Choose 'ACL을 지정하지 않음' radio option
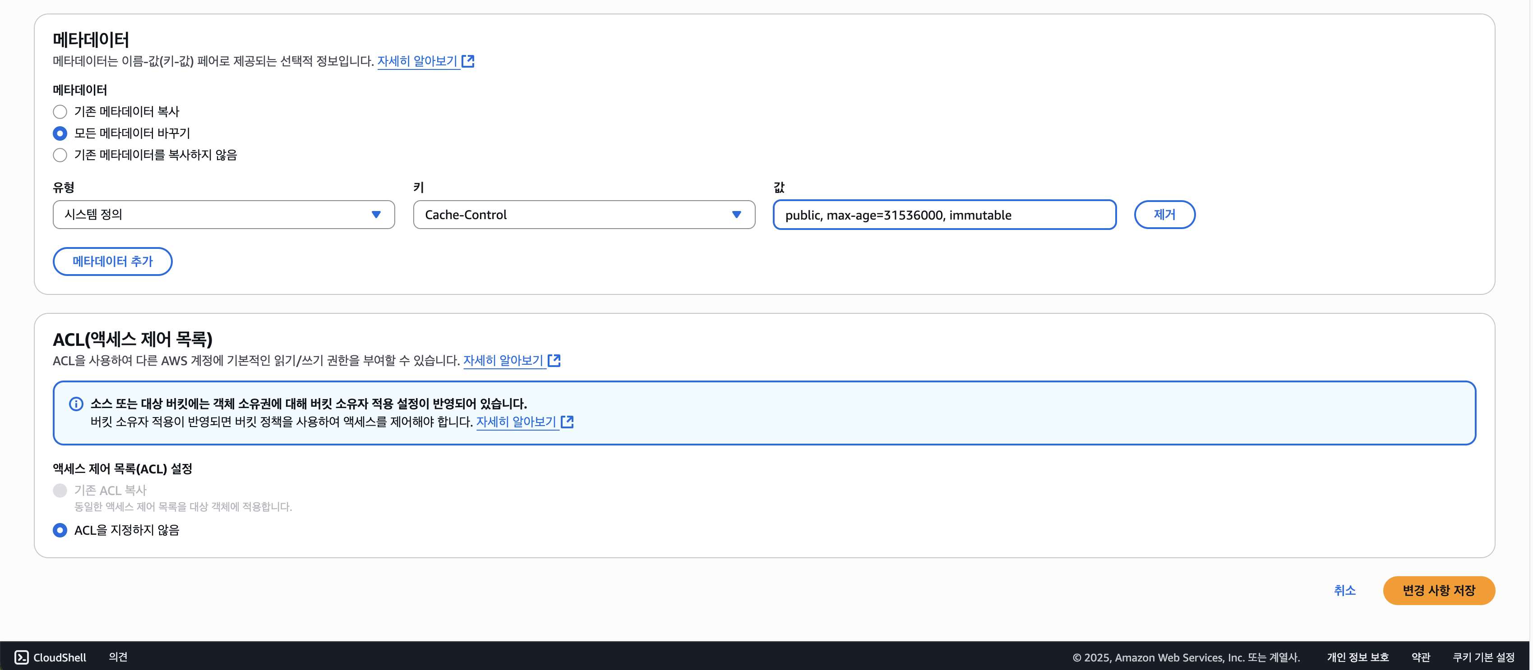 pos(60,530)
